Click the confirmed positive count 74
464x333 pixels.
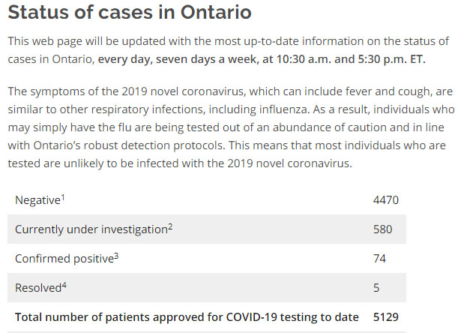(379, 259)
